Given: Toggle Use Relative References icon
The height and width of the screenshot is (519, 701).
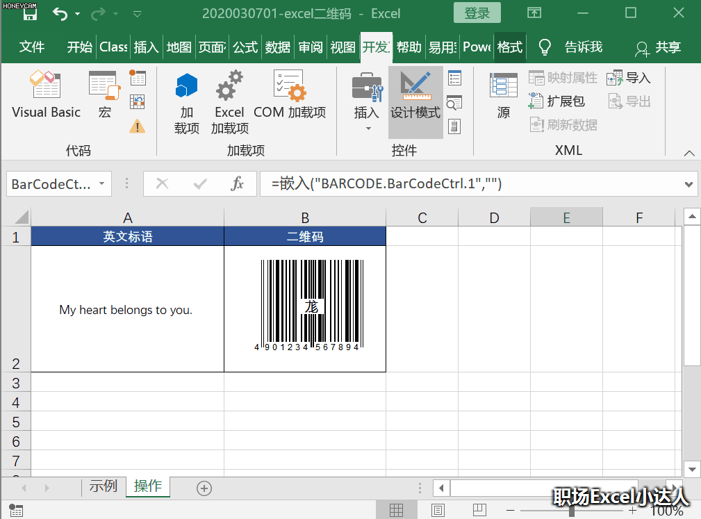Looking at the screenshot, I should point(138,102).
